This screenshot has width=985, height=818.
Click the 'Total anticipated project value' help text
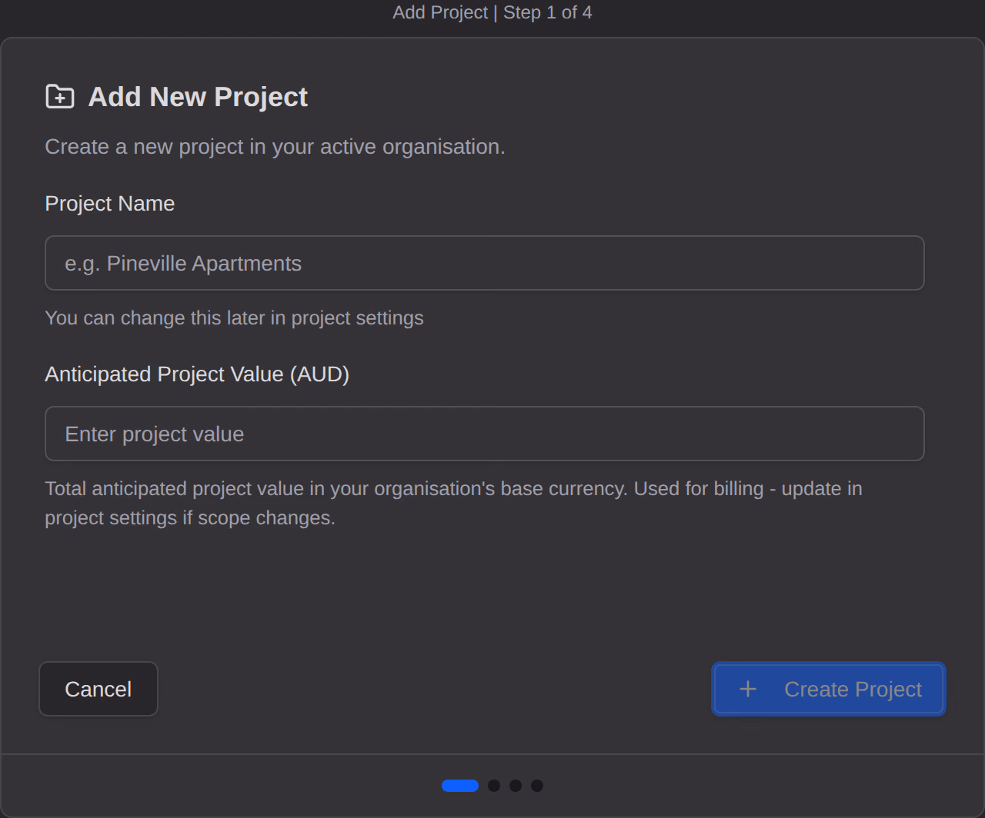coord(453,503)
